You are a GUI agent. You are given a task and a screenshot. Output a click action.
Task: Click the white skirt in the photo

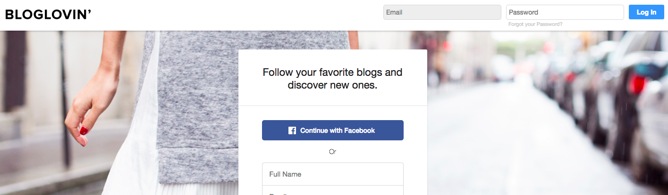(127, 155)
